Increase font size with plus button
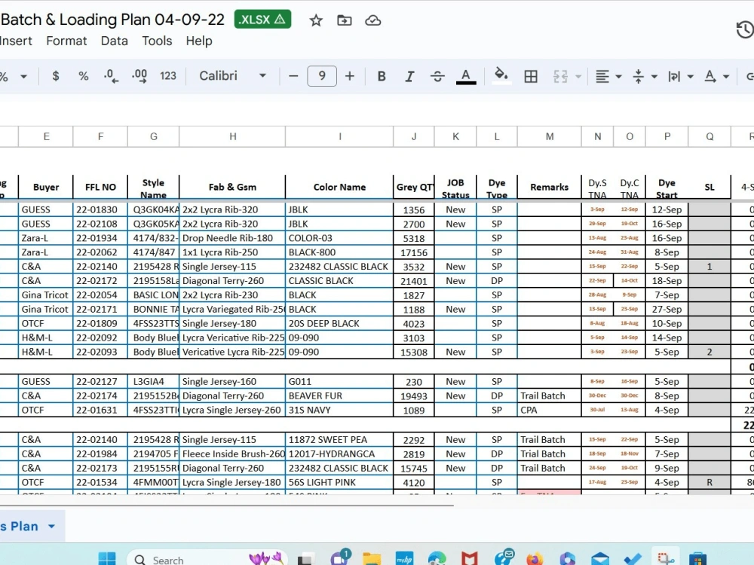Screen dimensions: 754x565 click(x=350, y=76)
